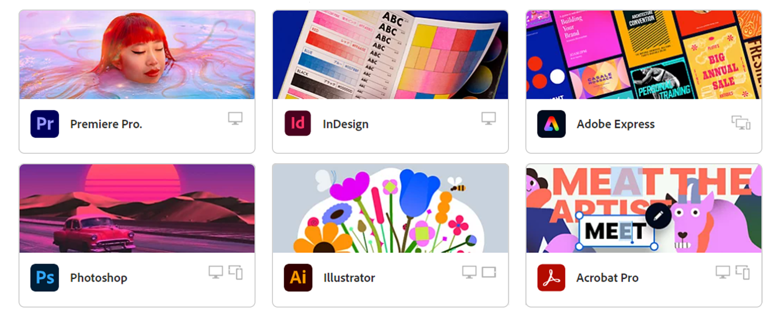Viewport: 773px width, 316px height.
Task: Select the Adobe Express title text
Action: click(x=616, y=124)
